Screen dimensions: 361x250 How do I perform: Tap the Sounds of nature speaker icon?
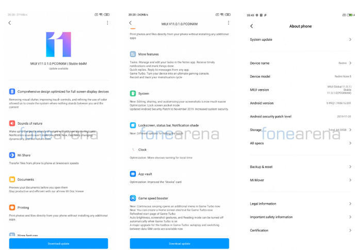click(x=12, y=123)
